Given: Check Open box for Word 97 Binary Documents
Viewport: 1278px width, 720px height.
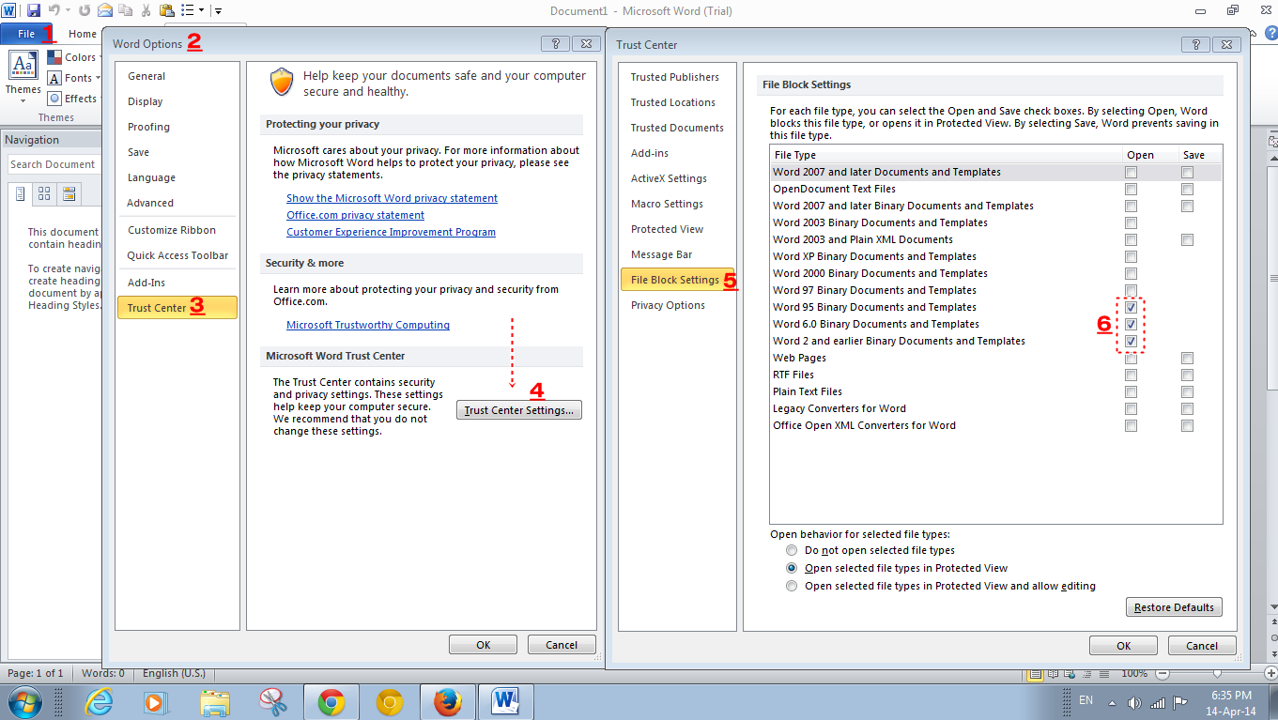Looking at the screenshot, I should point(1132,290).
